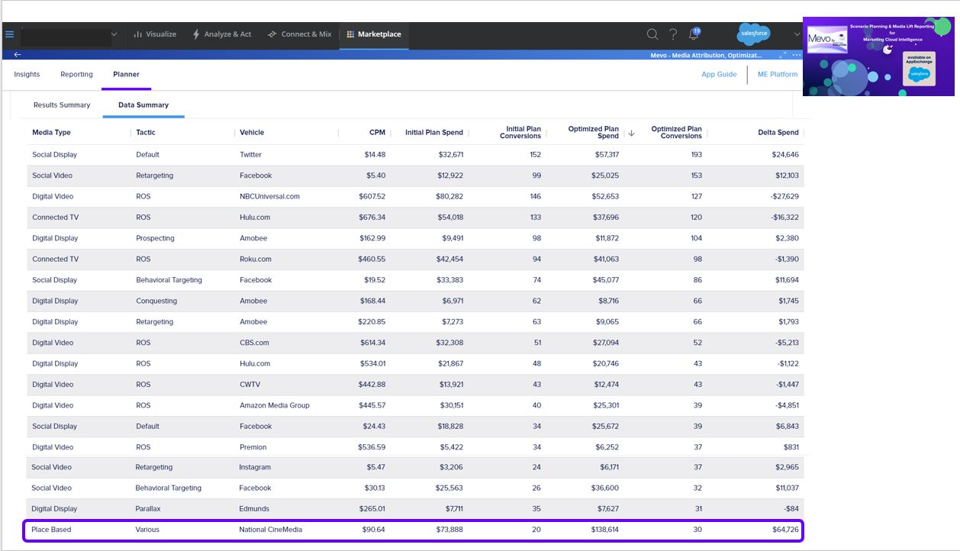Click the back arrow in blue bar
Screen dimensions: 960x551
click(x=18, y=55)
